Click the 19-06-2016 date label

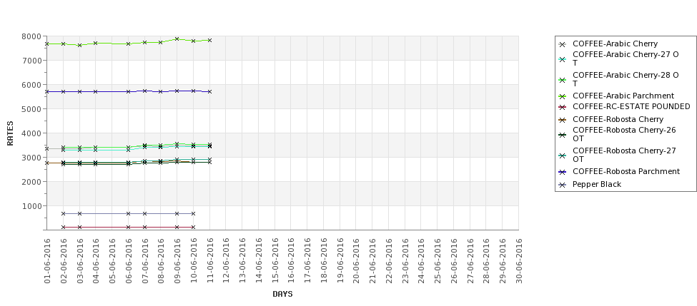pyautogui.click(x=340, y=261)
